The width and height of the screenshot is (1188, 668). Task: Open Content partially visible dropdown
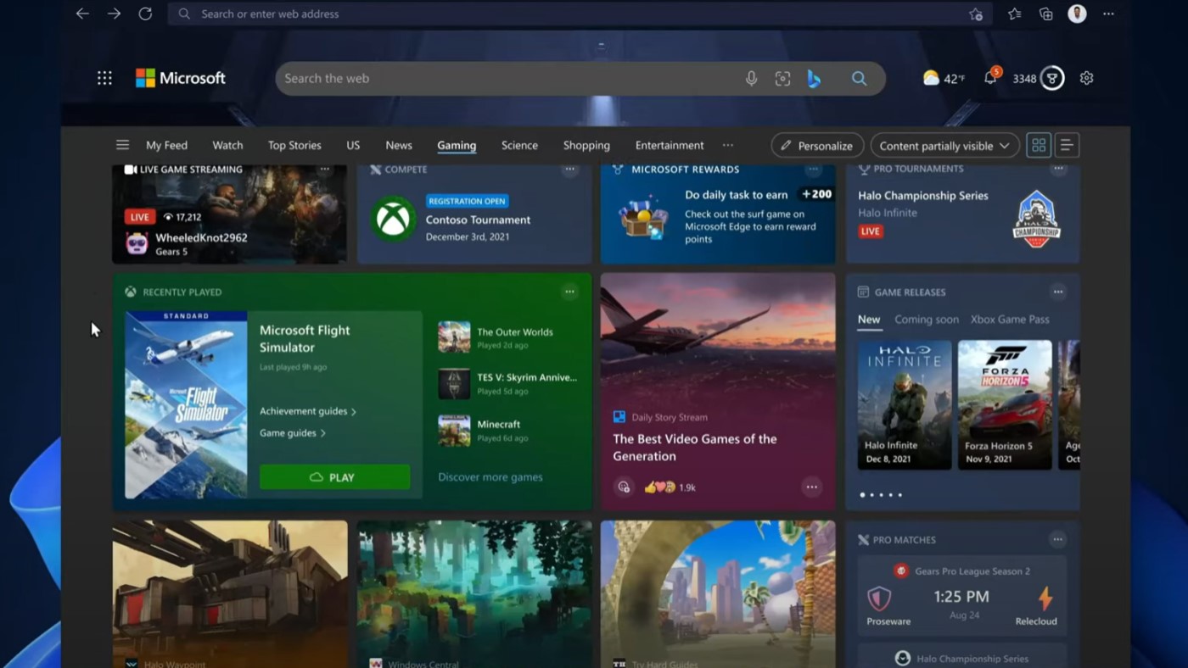[x=944, y=145]
